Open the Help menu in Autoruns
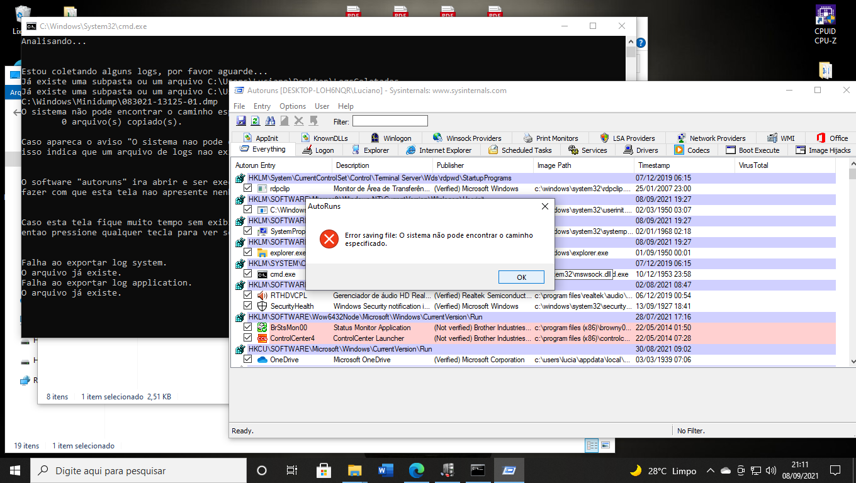The height and width of the screenshot is (483, 856). 346,106
